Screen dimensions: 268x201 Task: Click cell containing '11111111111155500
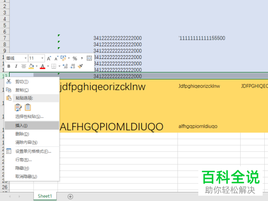point(202,38)
